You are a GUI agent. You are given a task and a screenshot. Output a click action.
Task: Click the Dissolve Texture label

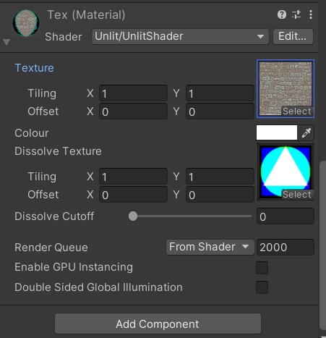click(x=58, y=151)
